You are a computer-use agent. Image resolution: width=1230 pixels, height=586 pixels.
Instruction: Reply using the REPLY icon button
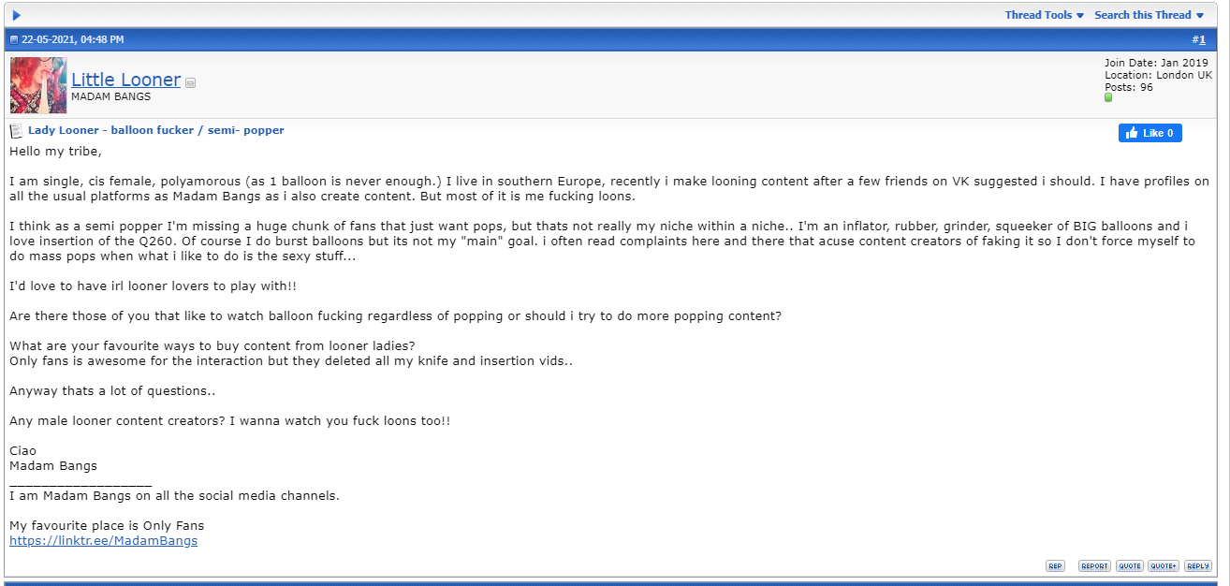1197,565
